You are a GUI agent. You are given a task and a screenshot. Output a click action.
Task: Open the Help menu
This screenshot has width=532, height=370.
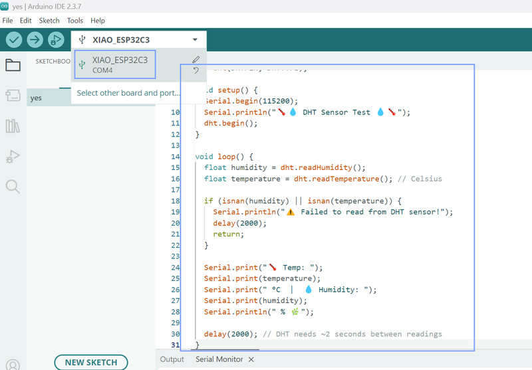pyautogui.click(x=98, y=21)
